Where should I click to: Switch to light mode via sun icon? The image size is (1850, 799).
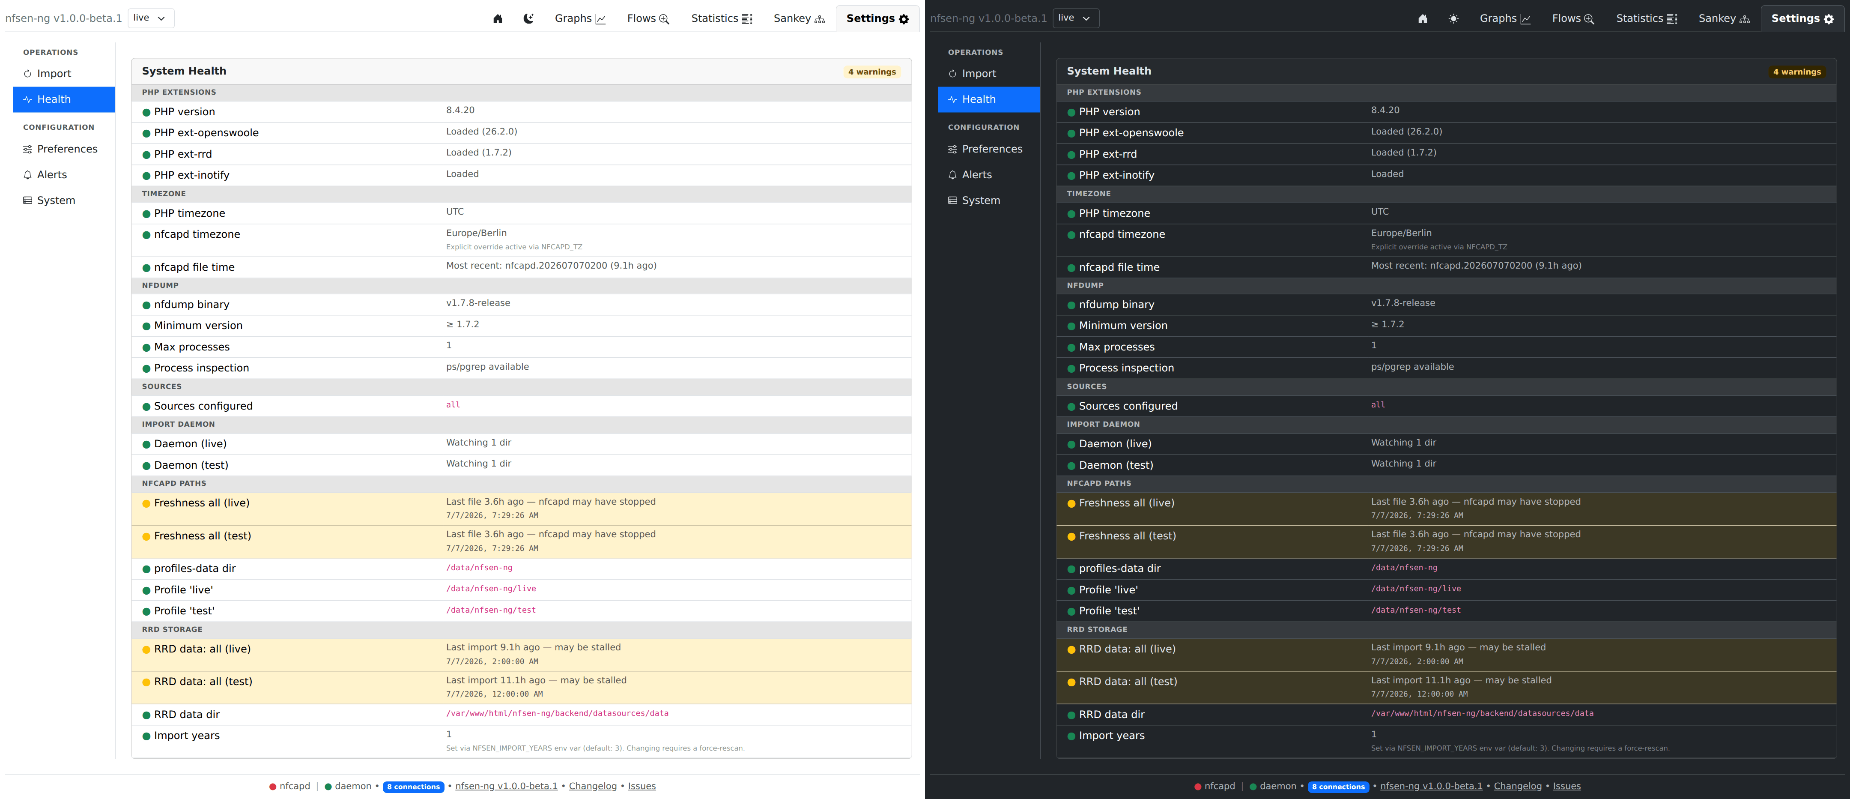(x=1453, y=19)
